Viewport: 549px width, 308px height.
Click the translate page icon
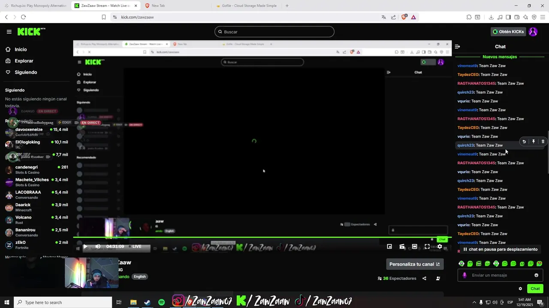tap(383, 17)
